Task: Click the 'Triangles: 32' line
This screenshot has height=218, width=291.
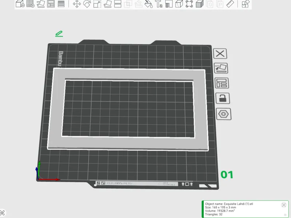Action: point(214,214)
